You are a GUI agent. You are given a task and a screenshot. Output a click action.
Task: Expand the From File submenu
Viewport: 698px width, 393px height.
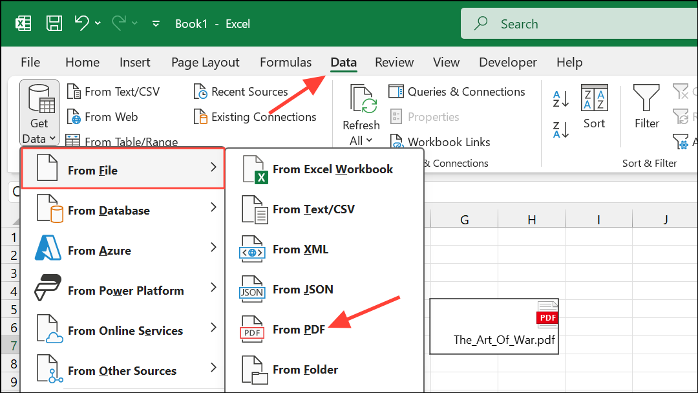123,168
